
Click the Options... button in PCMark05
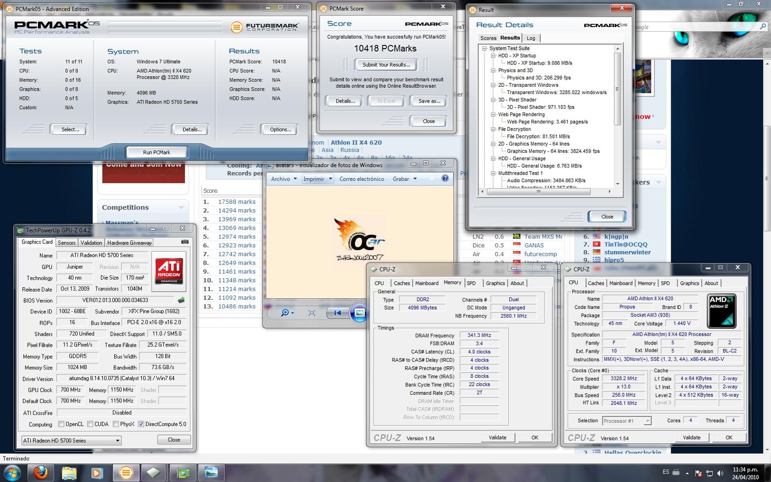point(280,130)
